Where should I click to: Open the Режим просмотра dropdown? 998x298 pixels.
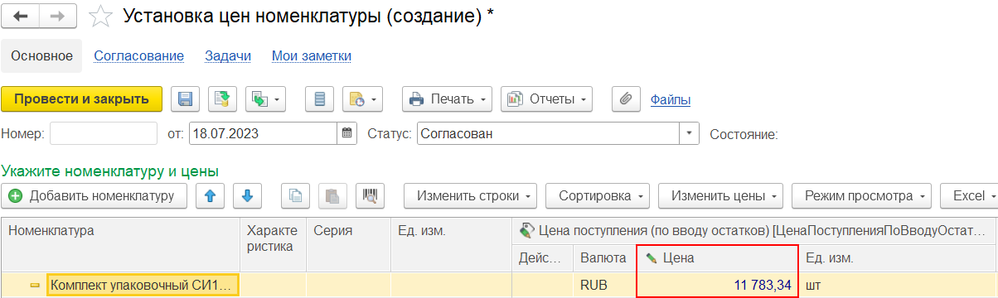coord(861,196)
